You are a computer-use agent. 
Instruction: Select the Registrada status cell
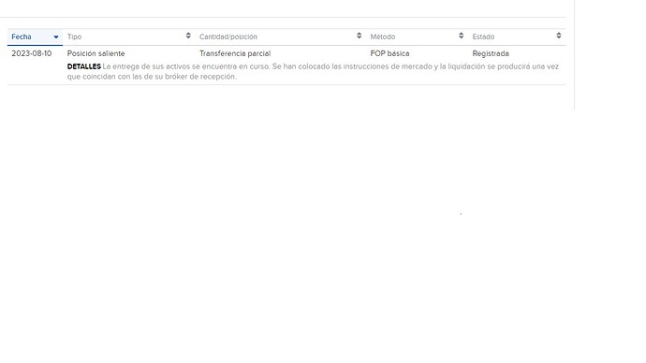[x=491, y=53]
